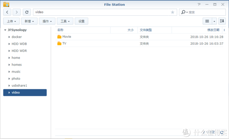This screenshot has height=139, width=229.
Task: Click 文件夹 type in TV row
Action: coord(144,44)
